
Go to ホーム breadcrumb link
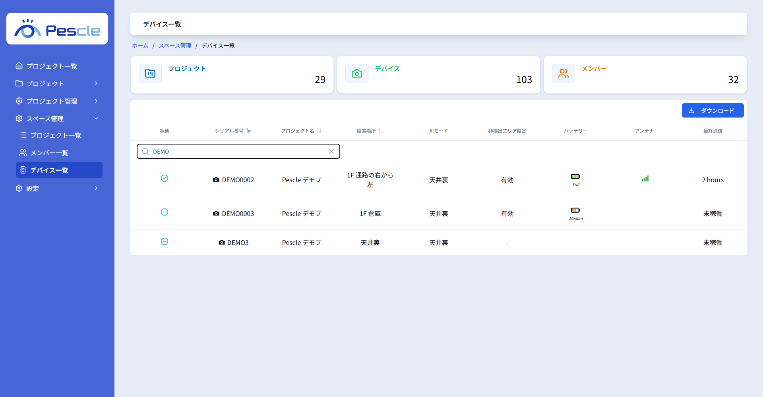[x=140, y=46]
